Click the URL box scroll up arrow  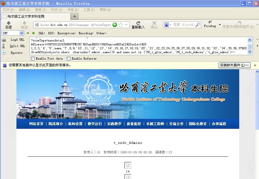tap(250, 40)
